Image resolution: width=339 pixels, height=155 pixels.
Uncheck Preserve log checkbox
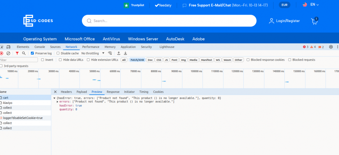(33, 53)
